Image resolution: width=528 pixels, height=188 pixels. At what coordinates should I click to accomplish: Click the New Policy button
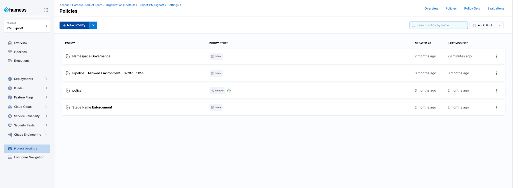(74, 25)
